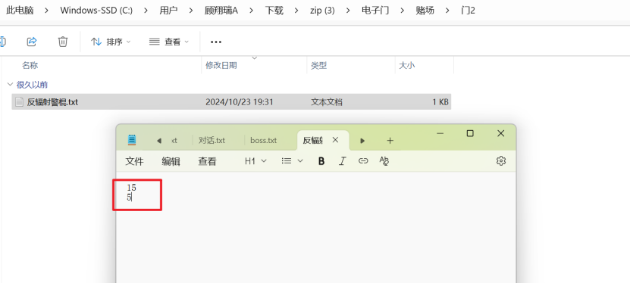Close the Notepad window
The width and height of the screenshot is (630, 283).
pyautogui.click(x=500, y=133)
